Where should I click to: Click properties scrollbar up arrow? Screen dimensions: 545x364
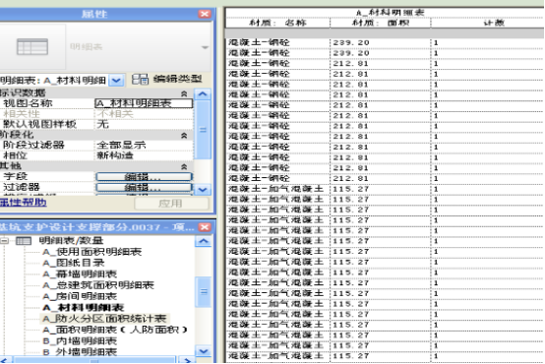pos(203,94)
